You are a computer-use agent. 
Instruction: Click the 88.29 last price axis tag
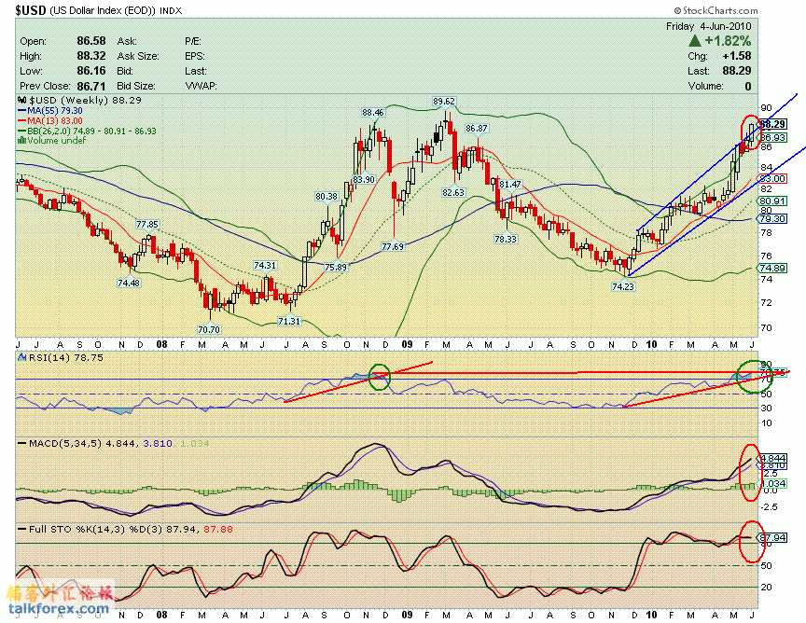coord(772,124)
